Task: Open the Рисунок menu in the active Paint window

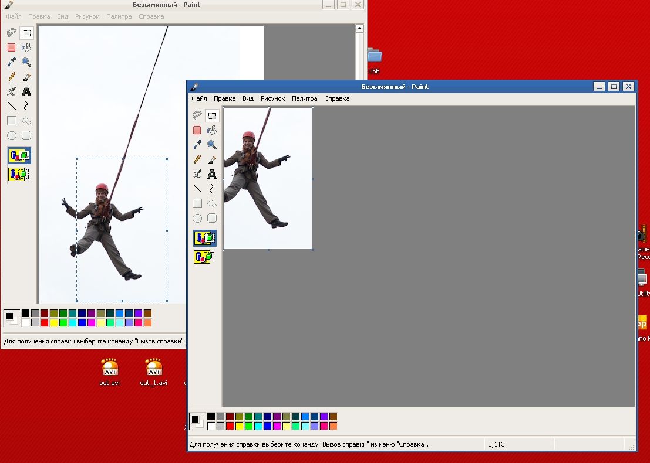Action: (x=272, y=98)
